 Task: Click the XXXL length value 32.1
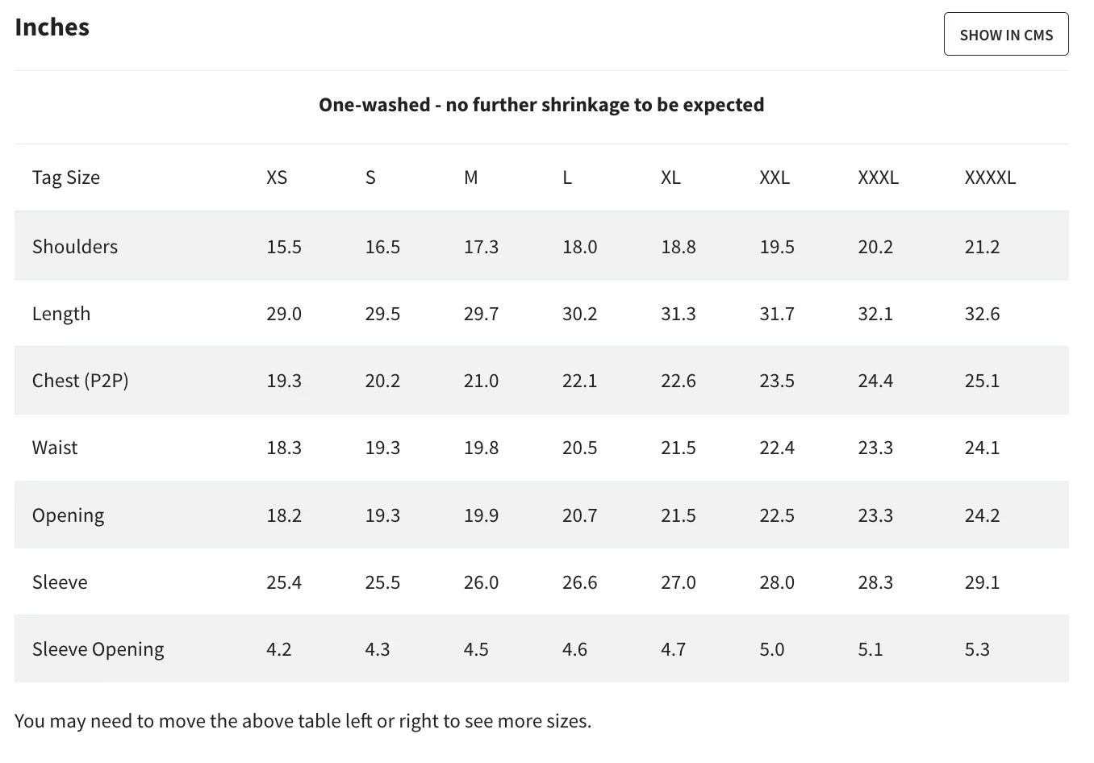tap(875, 314)
